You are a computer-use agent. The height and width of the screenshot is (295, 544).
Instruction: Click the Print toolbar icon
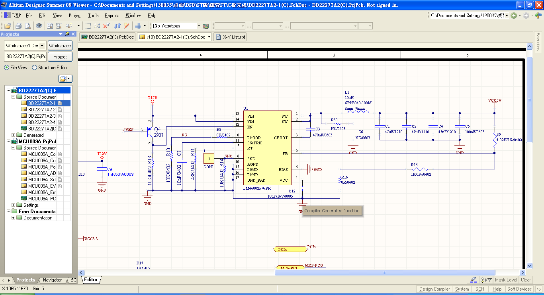point(18,26)
